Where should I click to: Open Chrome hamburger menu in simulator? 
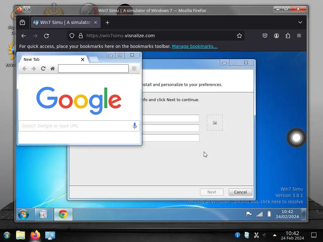pos(134,68)
